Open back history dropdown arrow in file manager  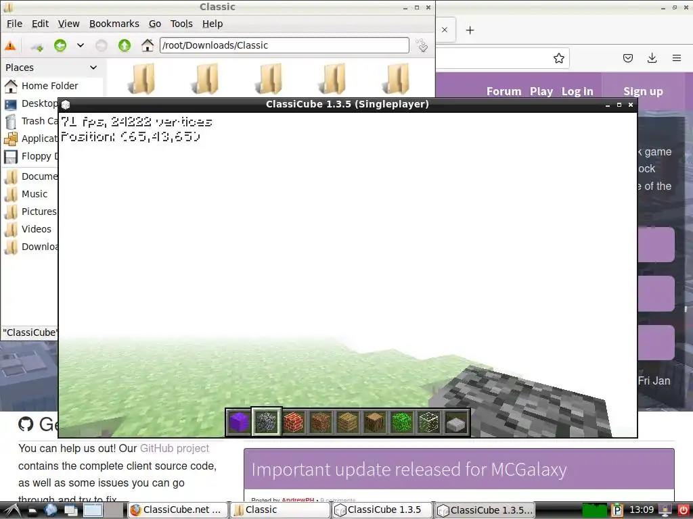pos(81,45)
